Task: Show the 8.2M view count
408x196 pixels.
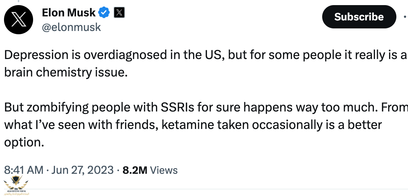Action: point(135,170)
